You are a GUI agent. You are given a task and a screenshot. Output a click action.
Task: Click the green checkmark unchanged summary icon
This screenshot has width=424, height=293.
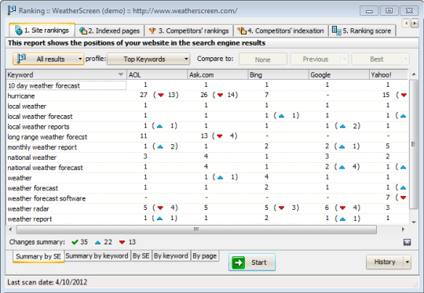pyautogui.click(x=75, y=242)
